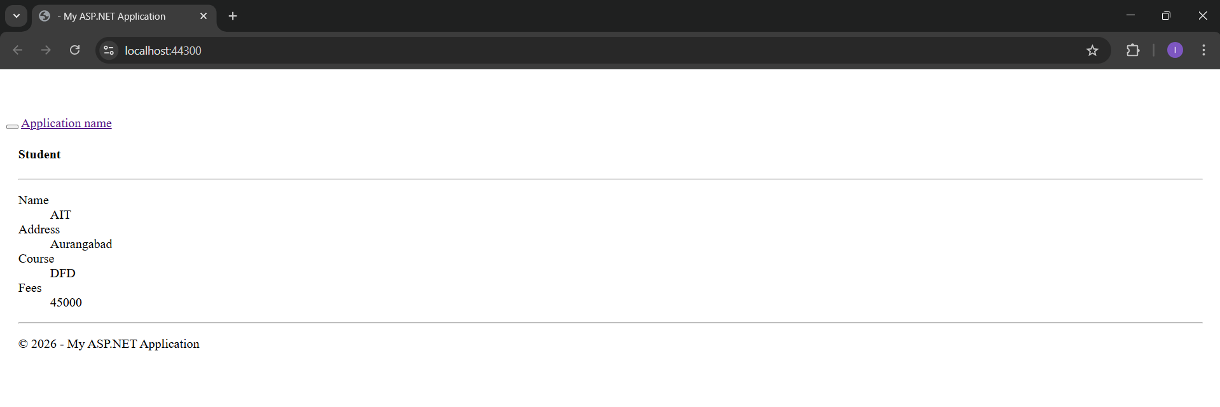Open the purple profile avatar
Image resolution: width=1220 pixels, height=407 pixels.
tap(1175, 50)
